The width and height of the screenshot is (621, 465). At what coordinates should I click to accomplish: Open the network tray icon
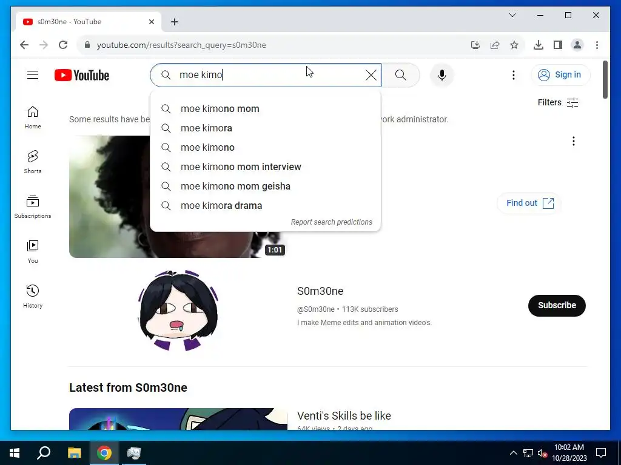click(x=528, y=453)
